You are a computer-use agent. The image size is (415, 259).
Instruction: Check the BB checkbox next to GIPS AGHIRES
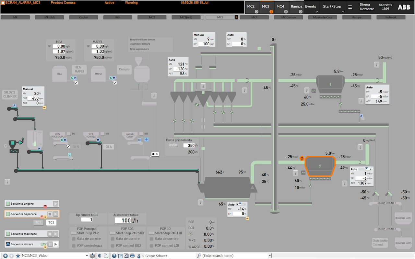[102, 134]
